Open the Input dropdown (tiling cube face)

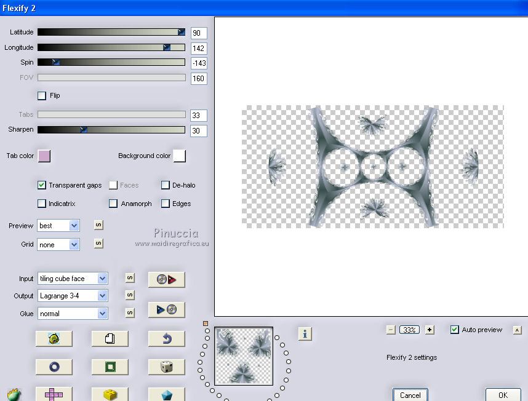(x=73, y=279)
